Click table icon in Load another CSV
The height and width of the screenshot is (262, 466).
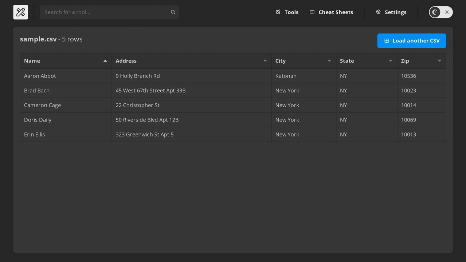(387, 41)
